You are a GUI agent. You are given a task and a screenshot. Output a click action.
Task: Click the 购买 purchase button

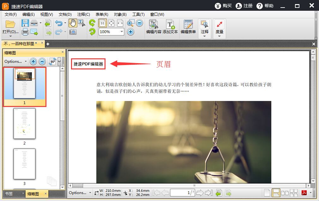(223, 6)
